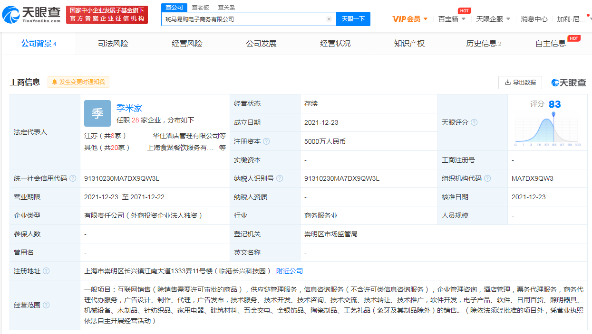This screenshot has height=334, width=592.
Task: Click the help icon next to 纳税人识别号
Action: [280, 179]
